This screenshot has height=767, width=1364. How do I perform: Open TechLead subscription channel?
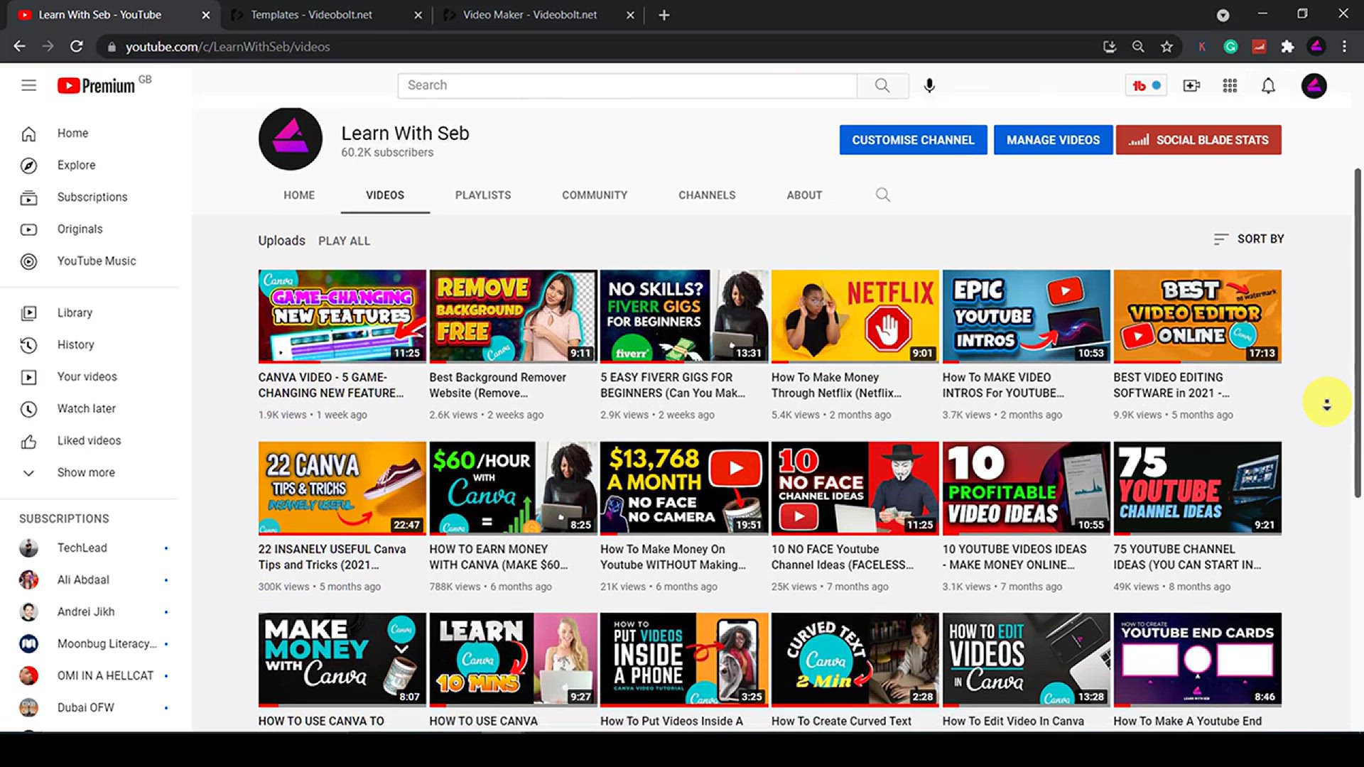90,548
